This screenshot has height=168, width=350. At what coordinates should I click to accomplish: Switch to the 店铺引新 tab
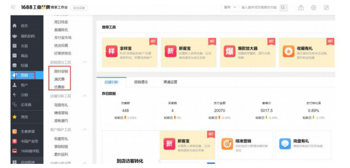click(x=111, y=82)
